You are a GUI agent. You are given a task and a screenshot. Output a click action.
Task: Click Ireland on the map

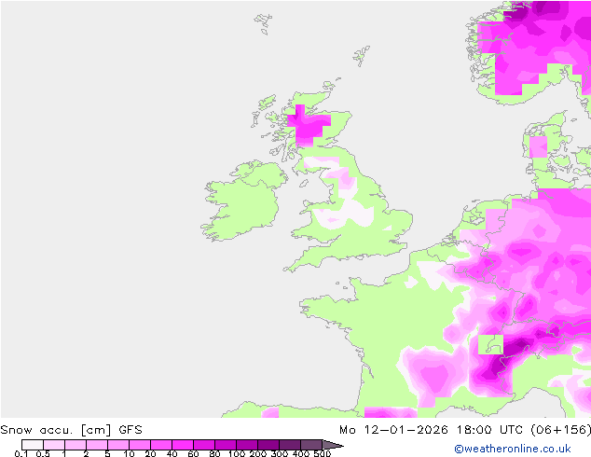pos(245,201)
